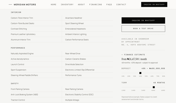Click 'Available in showroom' text

click(x=135, y=39)
